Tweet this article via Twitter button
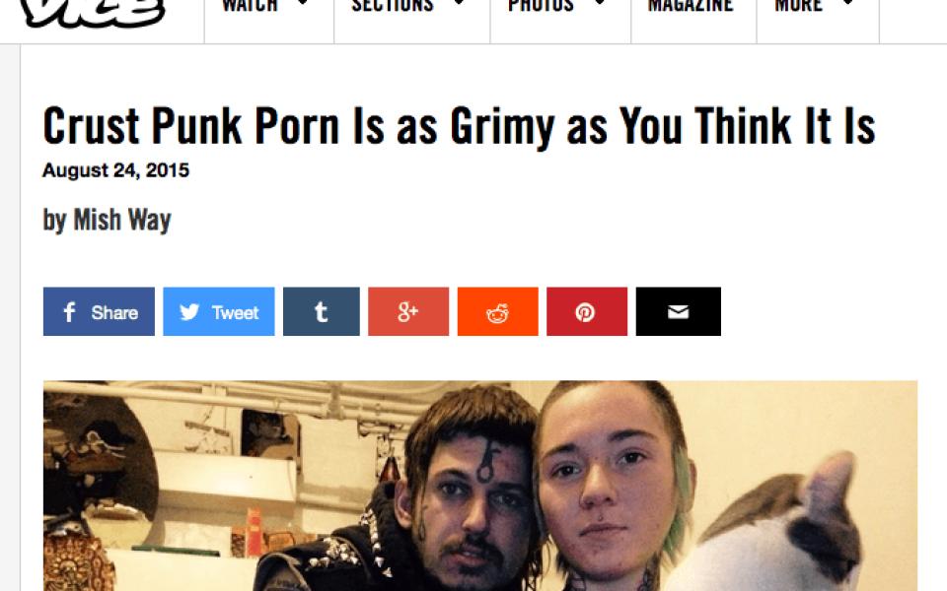947x591 pixels. point(219,311)
